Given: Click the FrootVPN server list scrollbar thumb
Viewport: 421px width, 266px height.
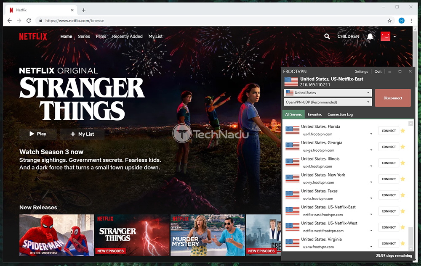Looking at the screenshot, I should (410, 236).
